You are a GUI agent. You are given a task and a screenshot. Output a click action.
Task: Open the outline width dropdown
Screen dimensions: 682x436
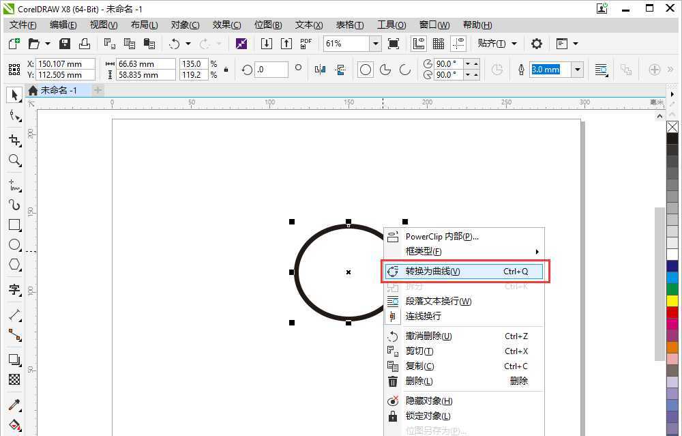point(577,69)
